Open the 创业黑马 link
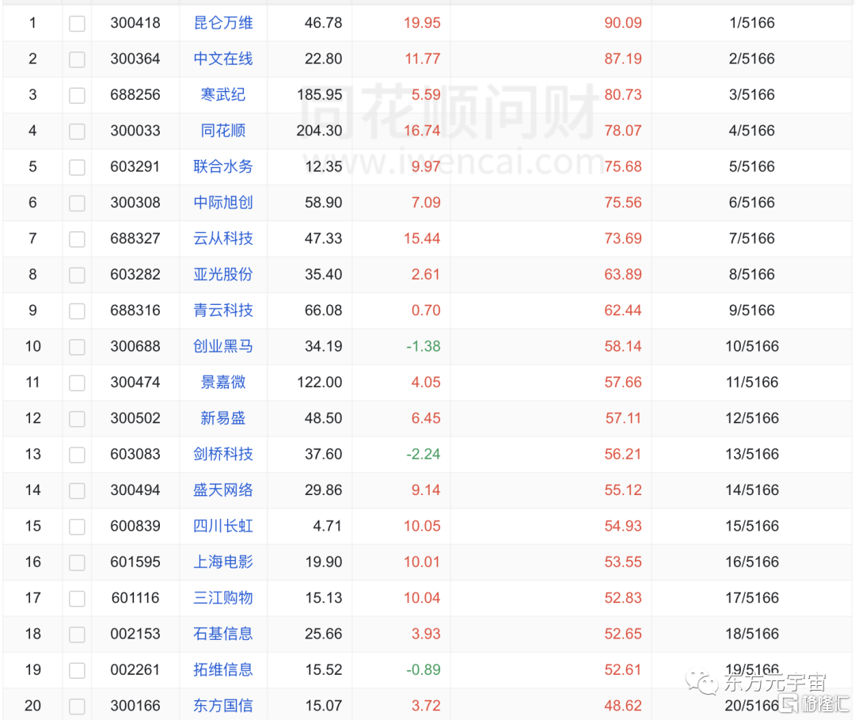 point(223,347)
